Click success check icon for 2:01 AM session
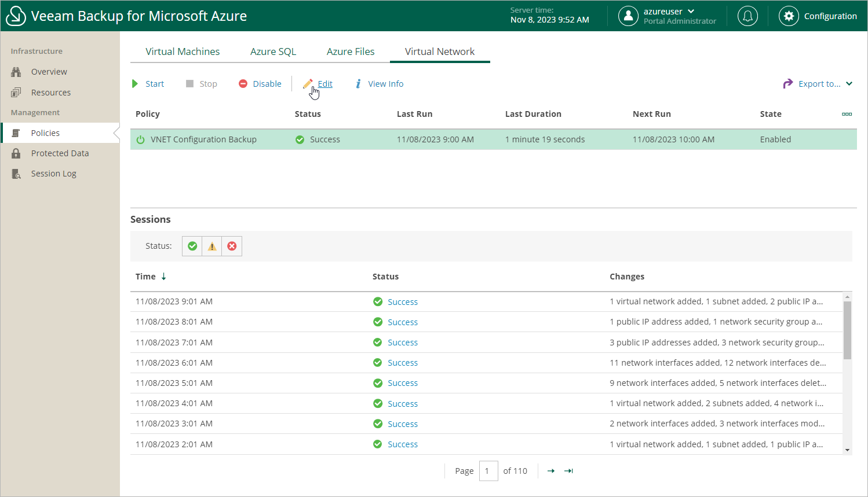 378,444
